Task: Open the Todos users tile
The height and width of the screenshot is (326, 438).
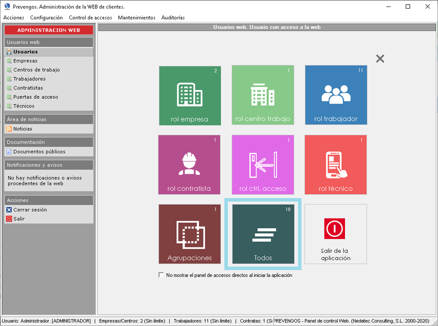Action: [263, 234]
